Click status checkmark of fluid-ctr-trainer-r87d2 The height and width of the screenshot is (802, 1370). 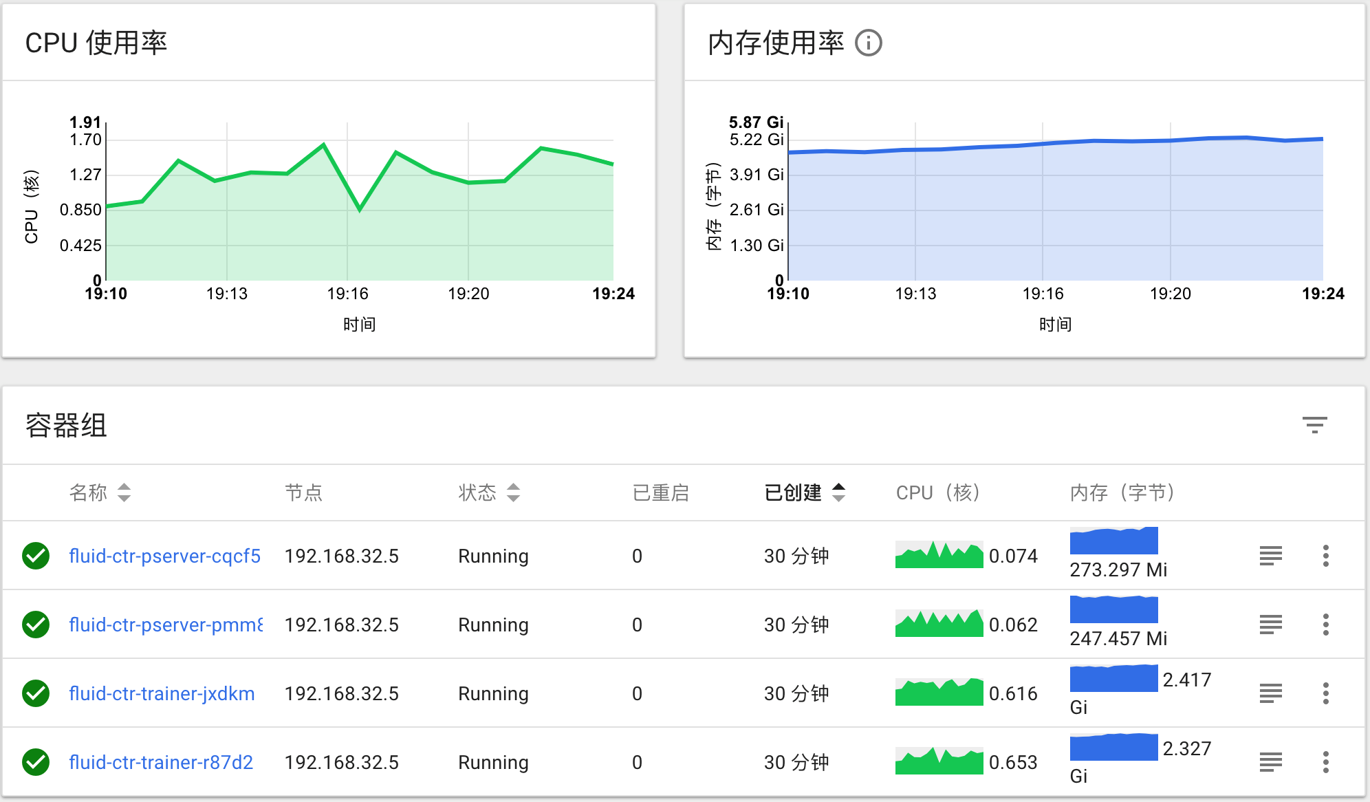(36, 762)
